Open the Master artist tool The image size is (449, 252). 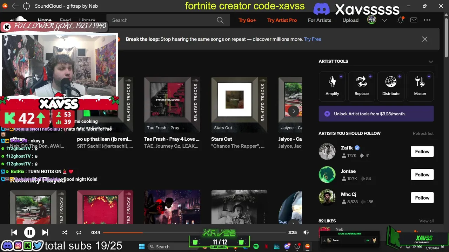point(420,86)
